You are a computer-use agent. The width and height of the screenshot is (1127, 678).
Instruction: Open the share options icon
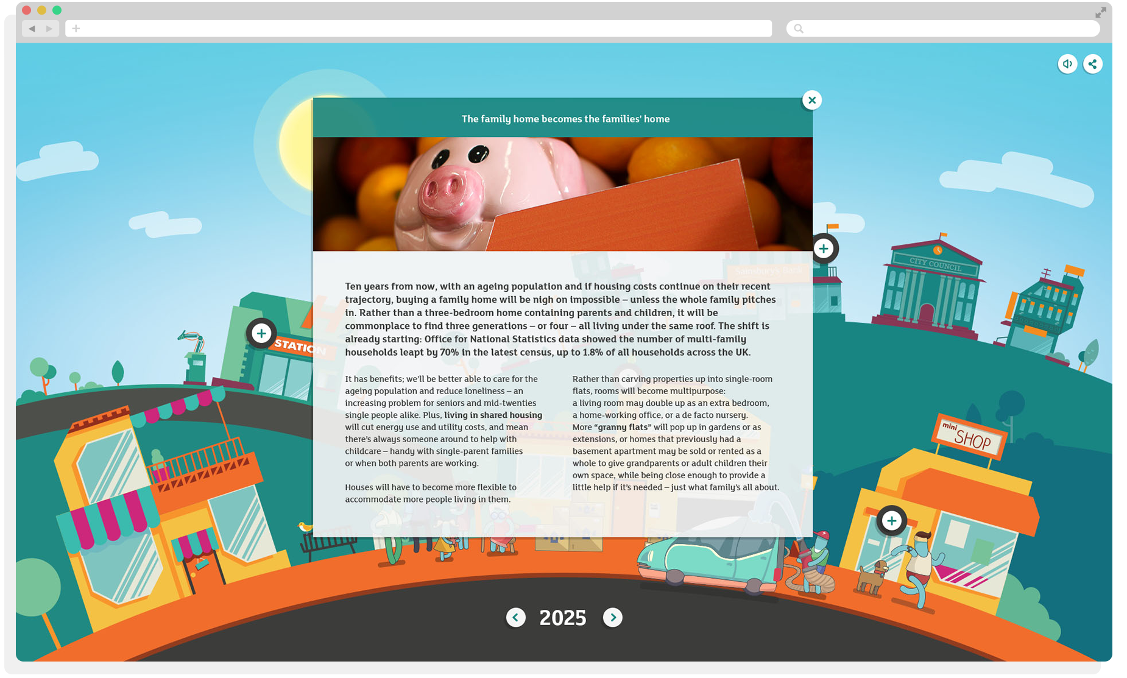coord(1093,64)
